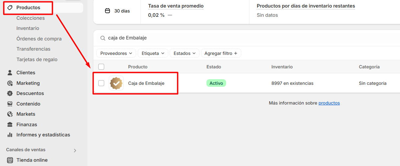Viewport: 400px width, 166px height.
Task: Go to Inventario in the sidebar
Action: (28, 28)
